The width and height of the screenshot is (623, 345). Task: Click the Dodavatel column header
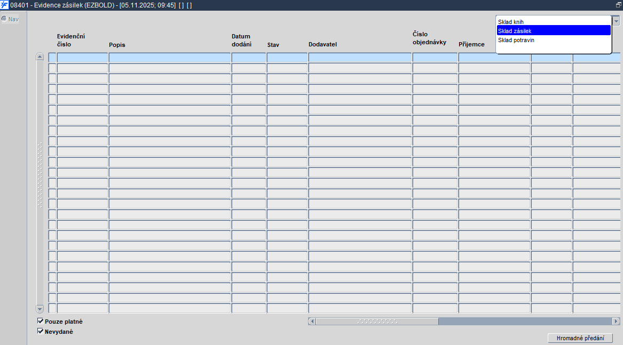pos(322,44)
